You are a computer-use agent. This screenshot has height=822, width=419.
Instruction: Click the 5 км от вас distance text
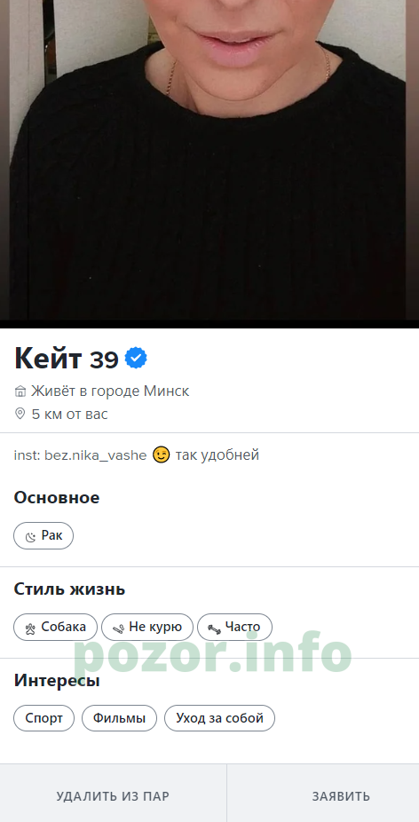pyautogui.click(x=70, y=415)
